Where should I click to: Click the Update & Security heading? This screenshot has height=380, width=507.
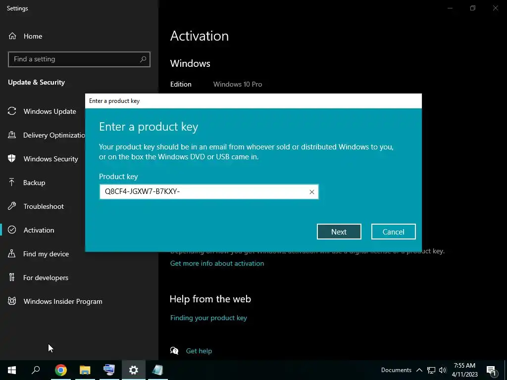[37, 83]
